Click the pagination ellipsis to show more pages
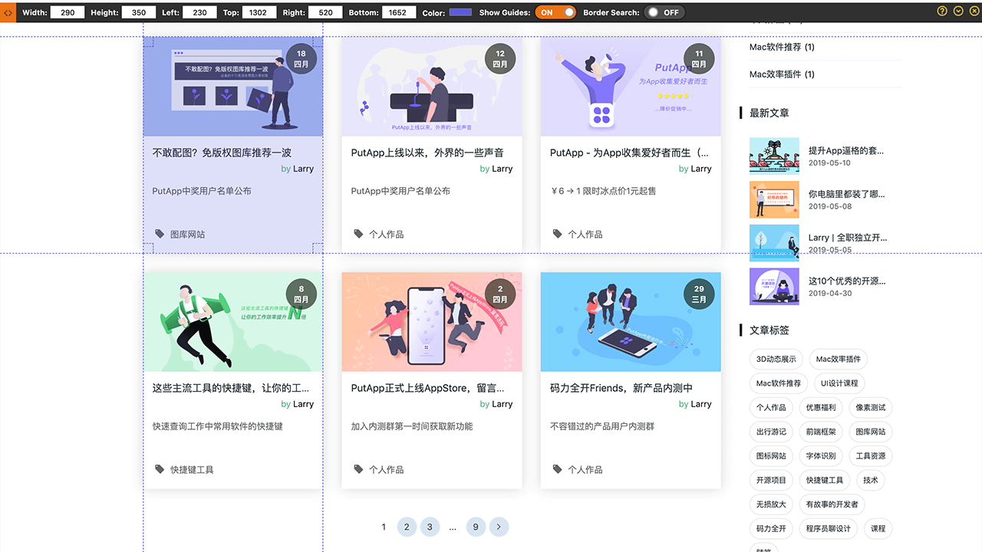This screenshot has height=552, width=982. [453, 527]
